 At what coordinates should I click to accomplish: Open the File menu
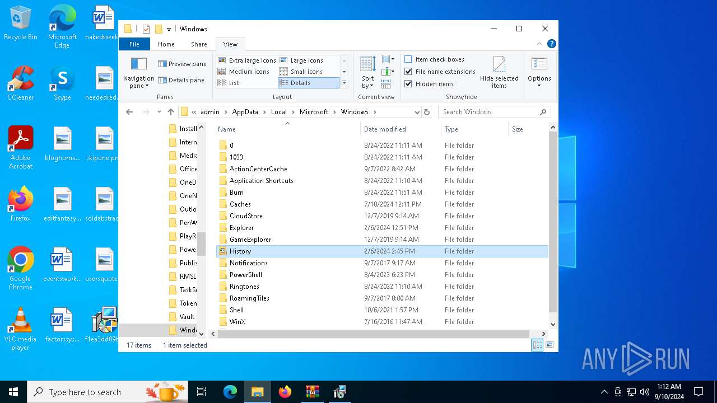point(134,44)
